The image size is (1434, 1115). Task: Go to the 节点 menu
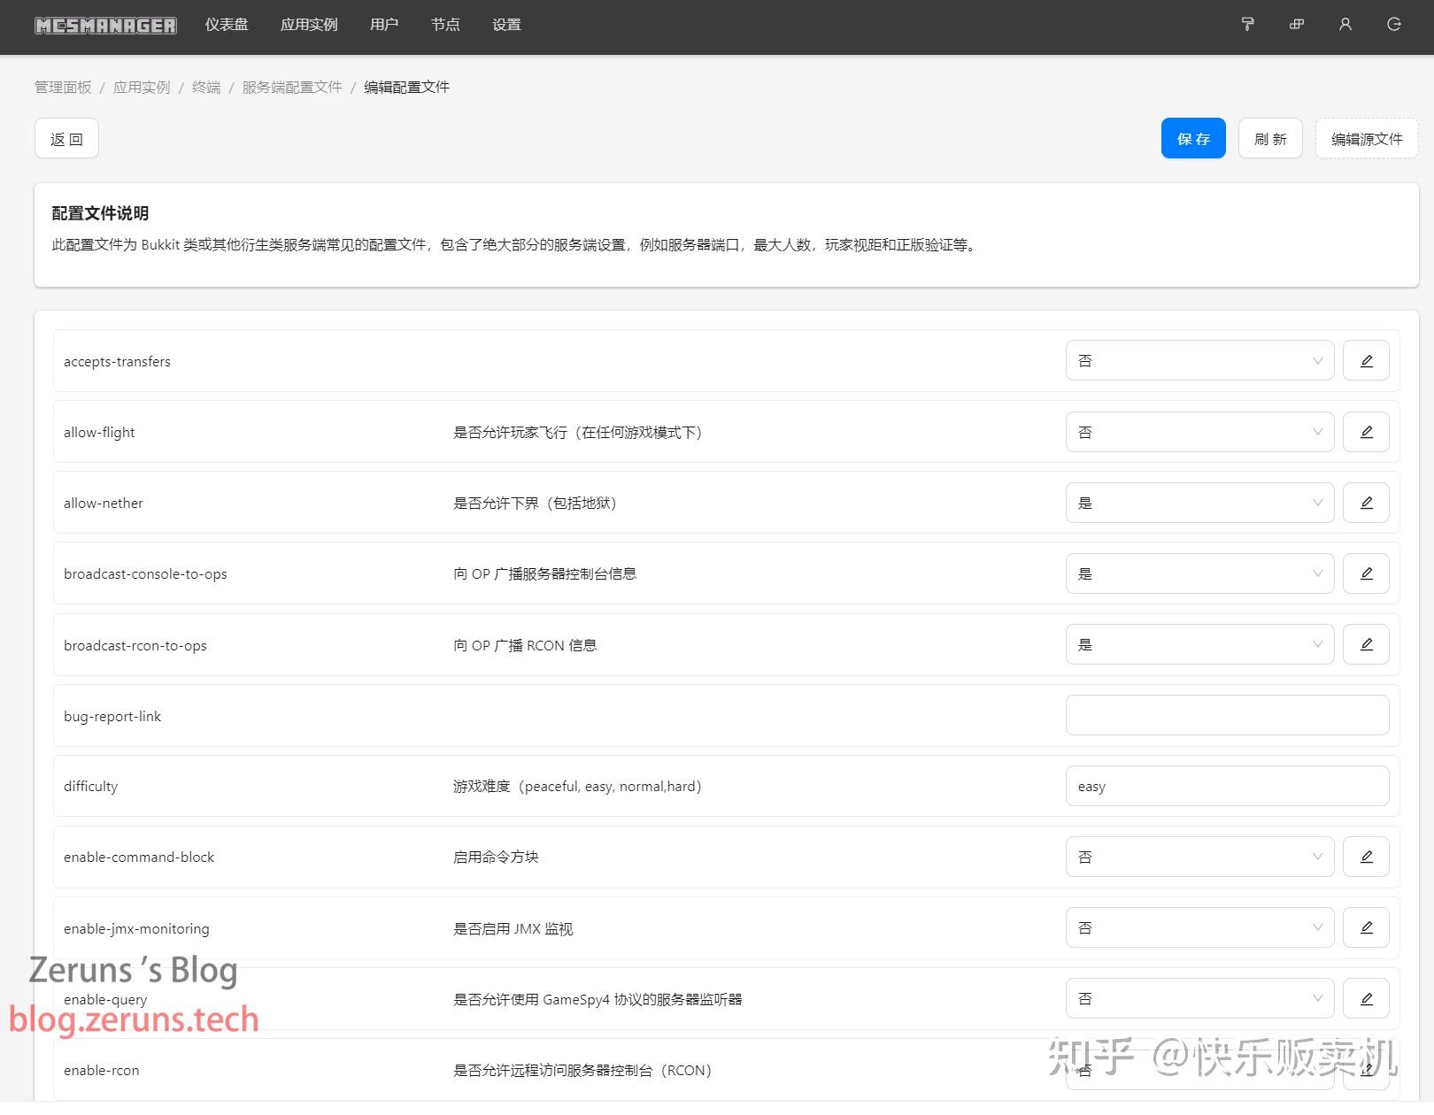[x=445, y=25]
